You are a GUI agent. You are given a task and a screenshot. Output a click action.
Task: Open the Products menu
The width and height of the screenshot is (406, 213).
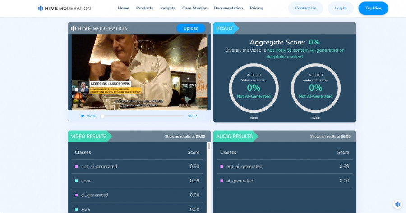pyautogui.click(x=144, y=8)
